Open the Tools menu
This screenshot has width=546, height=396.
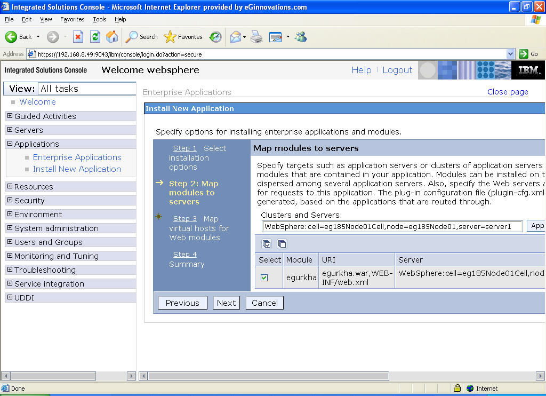coord(100,20)
